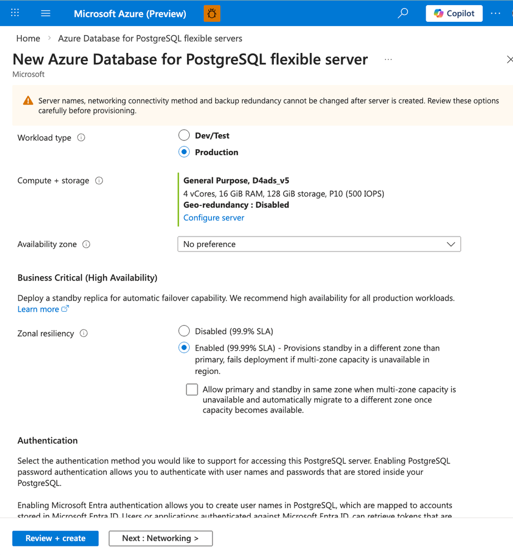
Task: Choose Disabled (99.9% SLA) zonal resiliency
Action: 184,331
